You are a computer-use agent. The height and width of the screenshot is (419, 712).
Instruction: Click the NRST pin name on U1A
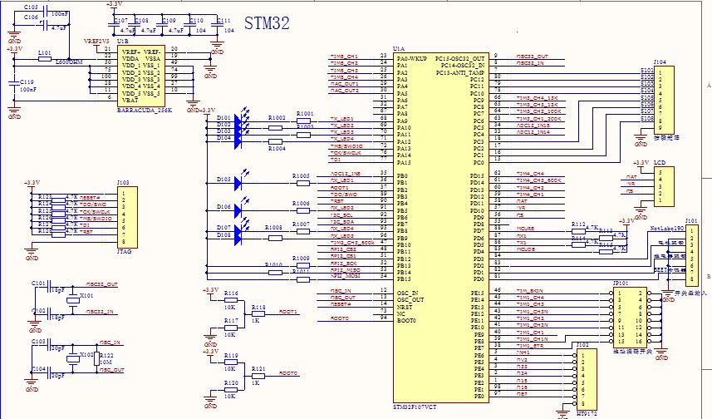click(x=405, y=307)
